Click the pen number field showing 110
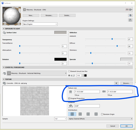The height and width of the screenshot is (130, 139). [79, 75]
